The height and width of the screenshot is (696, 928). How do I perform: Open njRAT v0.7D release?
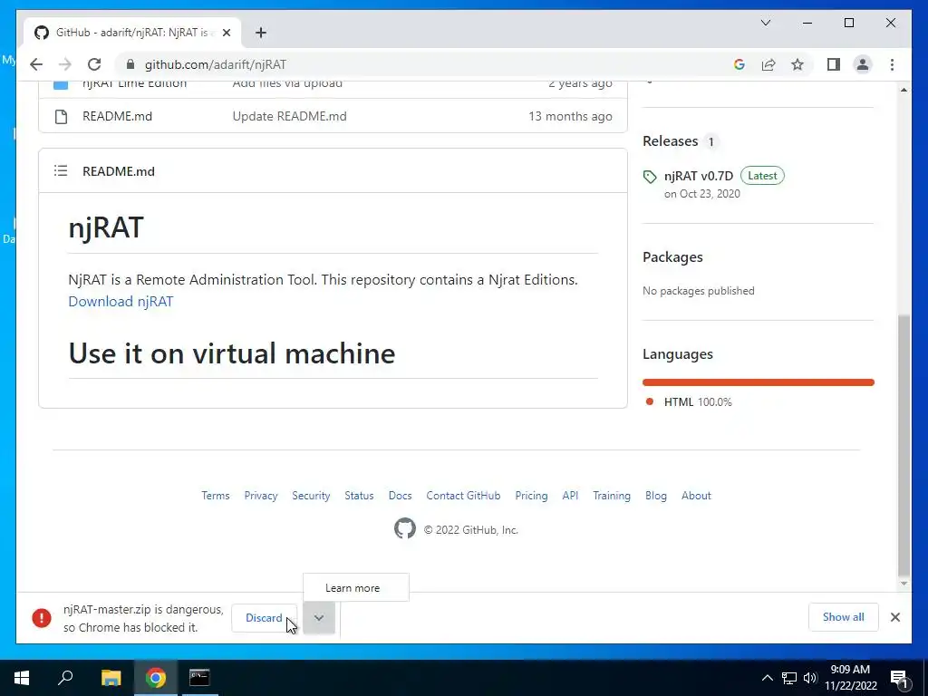[x=699, y=176]
